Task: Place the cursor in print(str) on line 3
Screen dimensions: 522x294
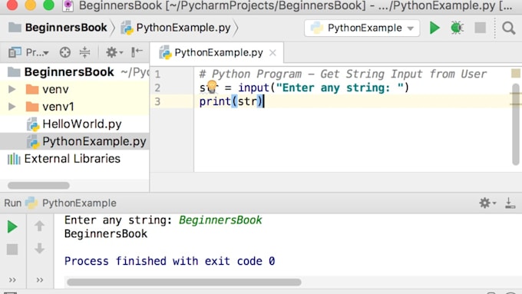Action: coord(231,101)
